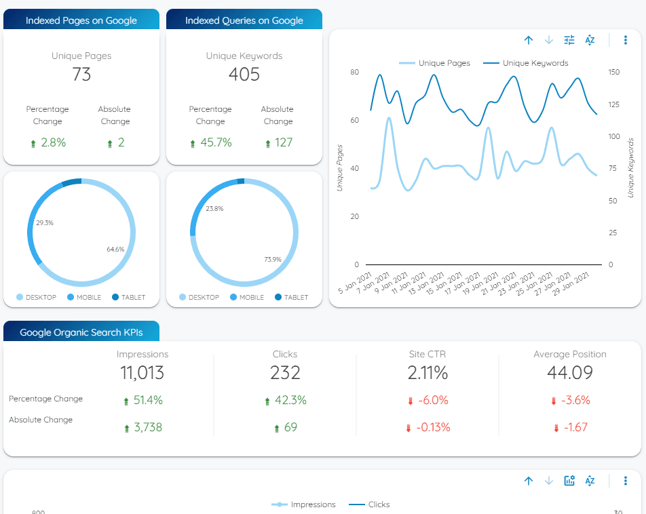Toggle TABLET legend in Indexed Pages donut
646x514 pixels.
128,298
